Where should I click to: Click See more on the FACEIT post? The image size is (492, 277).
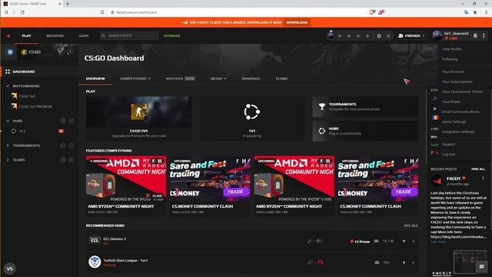pyautogui.click(x=438, y=242)
